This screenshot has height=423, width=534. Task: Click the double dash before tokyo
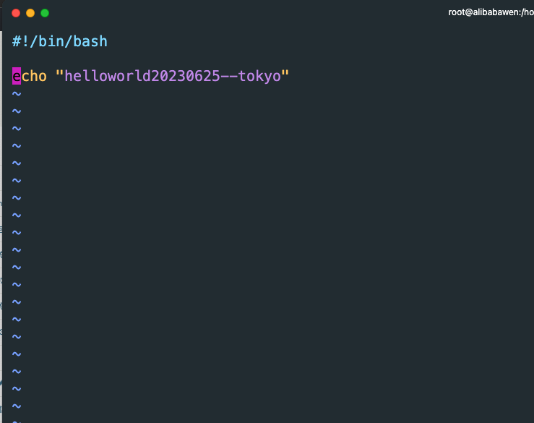point(229,77)
